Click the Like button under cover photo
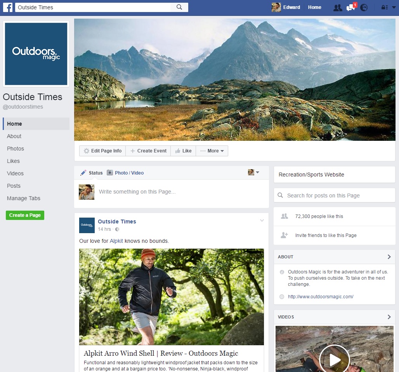The width and height of the screenshot is (399, 372). pos(183,151)
